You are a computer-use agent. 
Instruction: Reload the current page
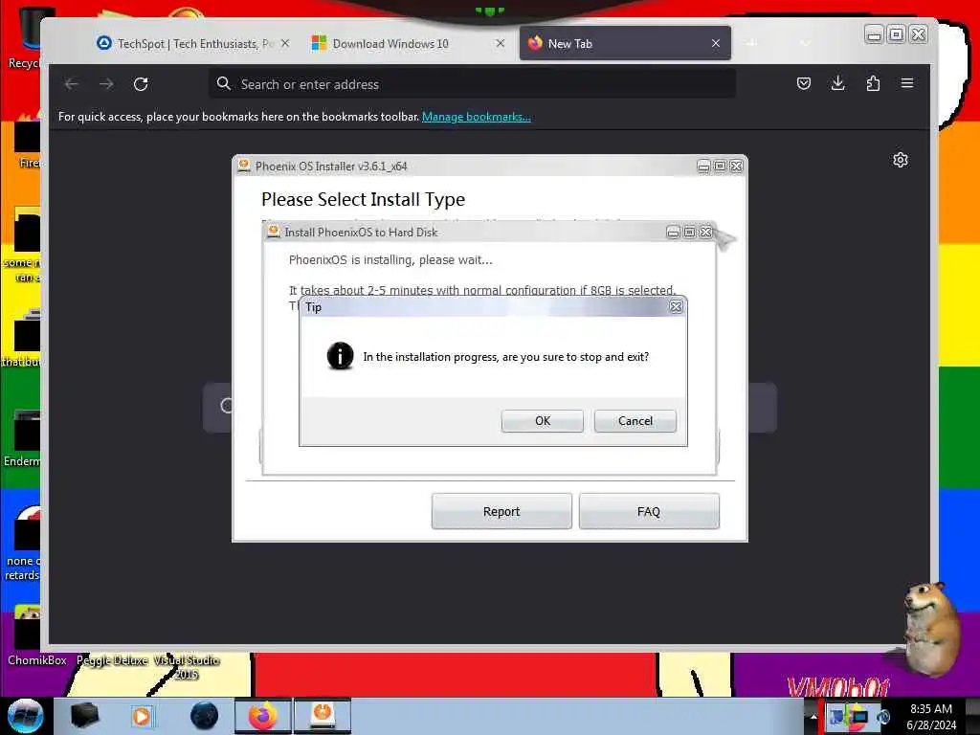pyautogui.click(x=141, y=84)
